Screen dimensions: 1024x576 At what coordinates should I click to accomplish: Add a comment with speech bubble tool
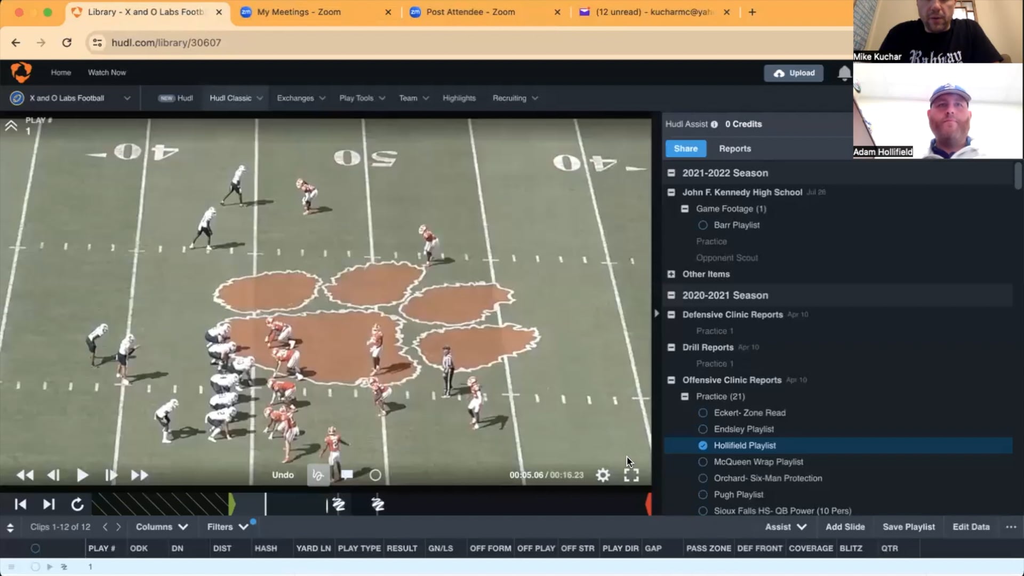(347, 474)
